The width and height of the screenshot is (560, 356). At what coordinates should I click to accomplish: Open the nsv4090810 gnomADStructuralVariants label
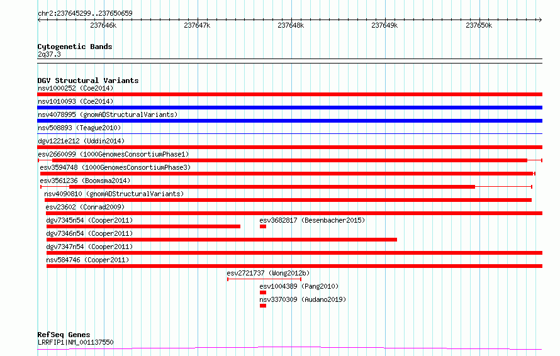[x=113, y=194]
